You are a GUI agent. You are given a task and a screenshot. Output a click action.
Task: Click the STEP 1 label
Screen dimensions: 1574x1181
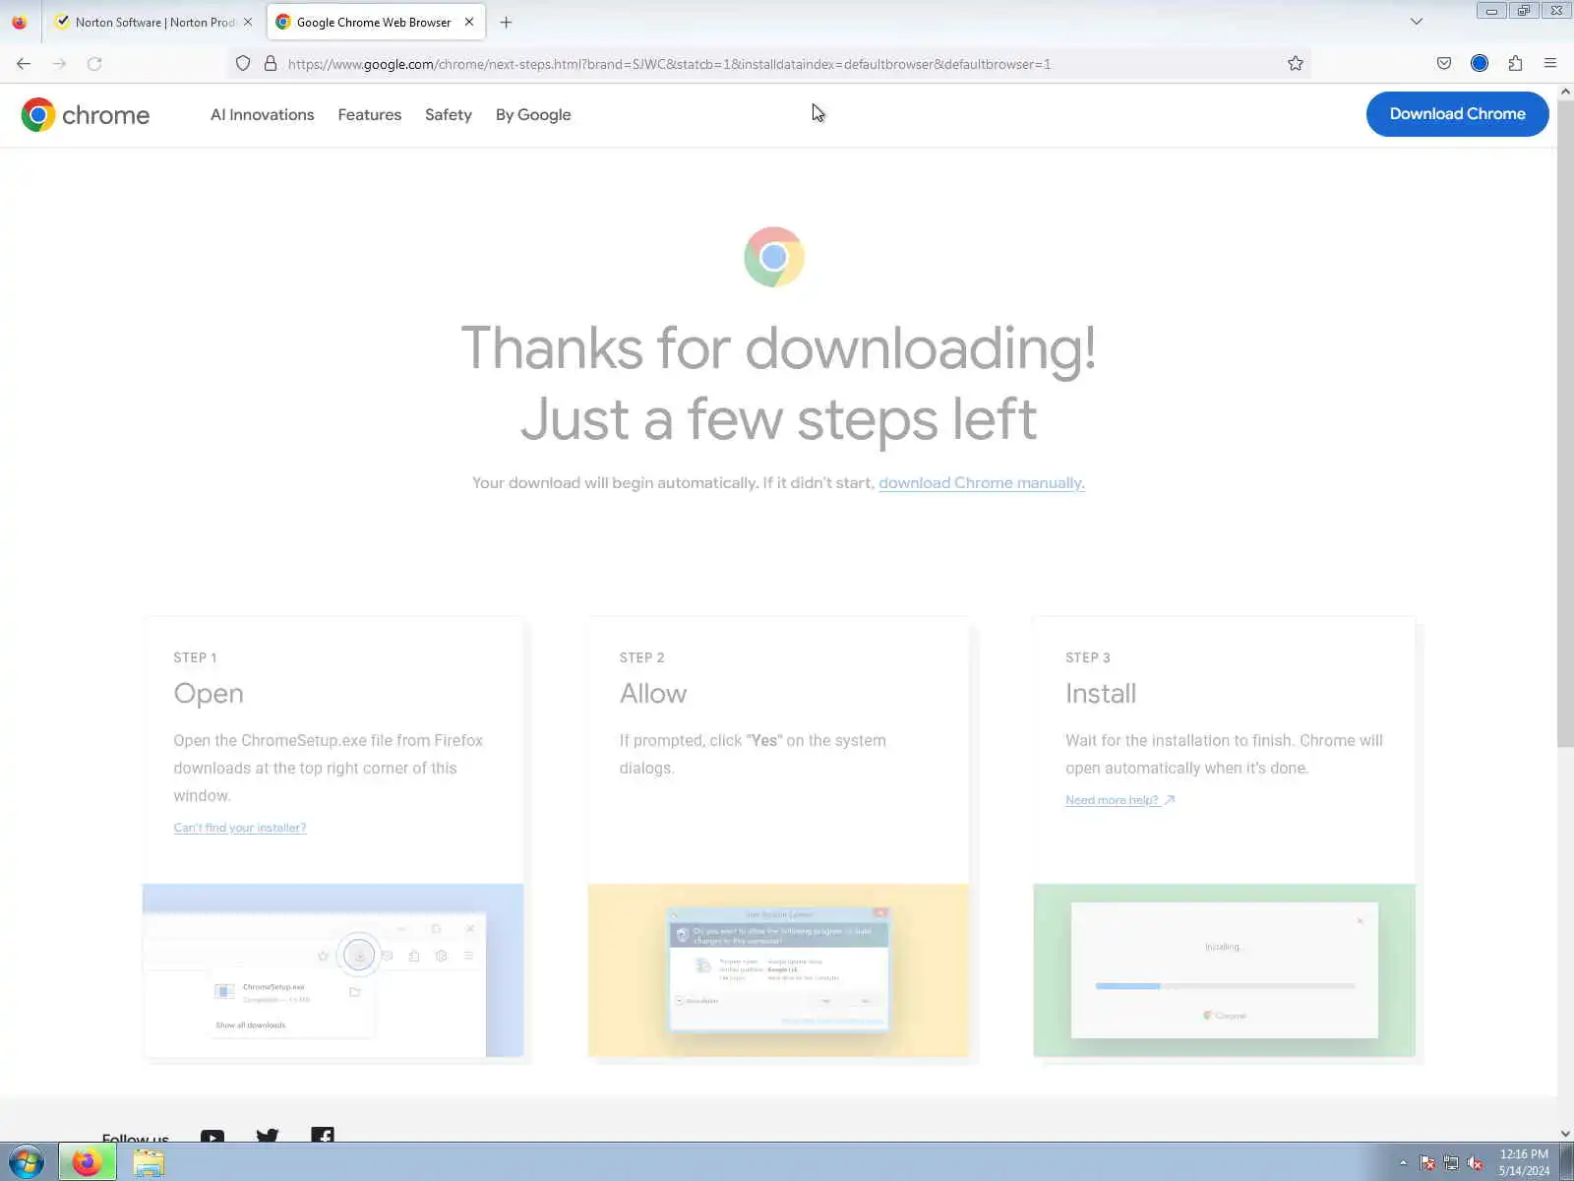195,657
